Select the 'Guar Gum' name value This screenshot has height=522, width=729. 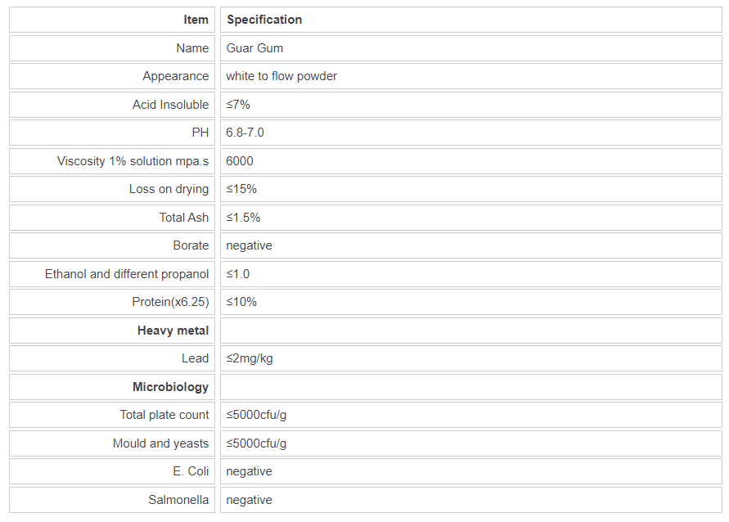click(x=254, y=48)
